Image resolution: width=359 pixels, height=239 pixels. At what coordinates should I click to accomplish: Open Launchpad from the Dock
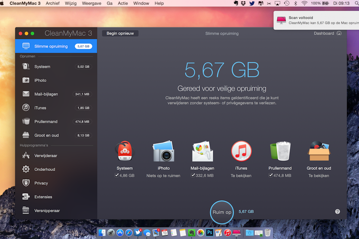(x=111, y=233)
